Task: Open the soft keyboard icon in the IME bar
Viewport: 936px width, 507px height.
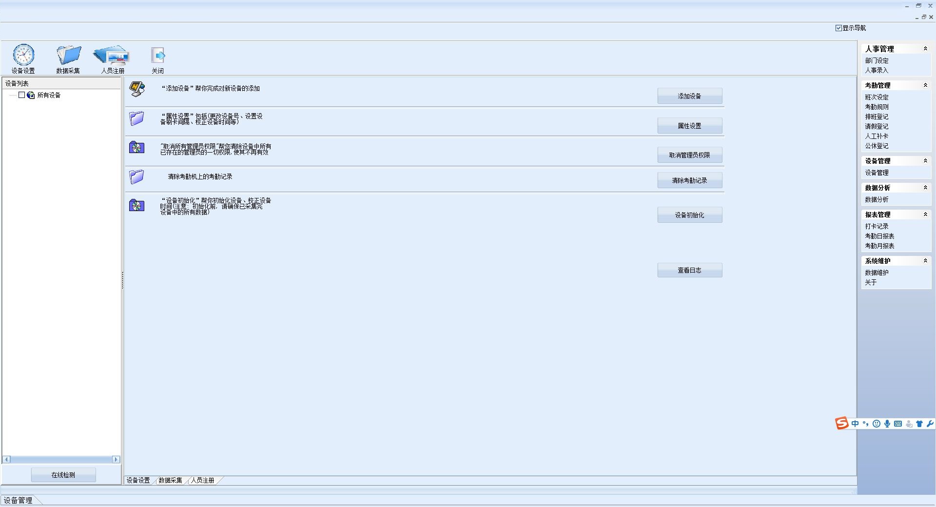Action: 898,424
